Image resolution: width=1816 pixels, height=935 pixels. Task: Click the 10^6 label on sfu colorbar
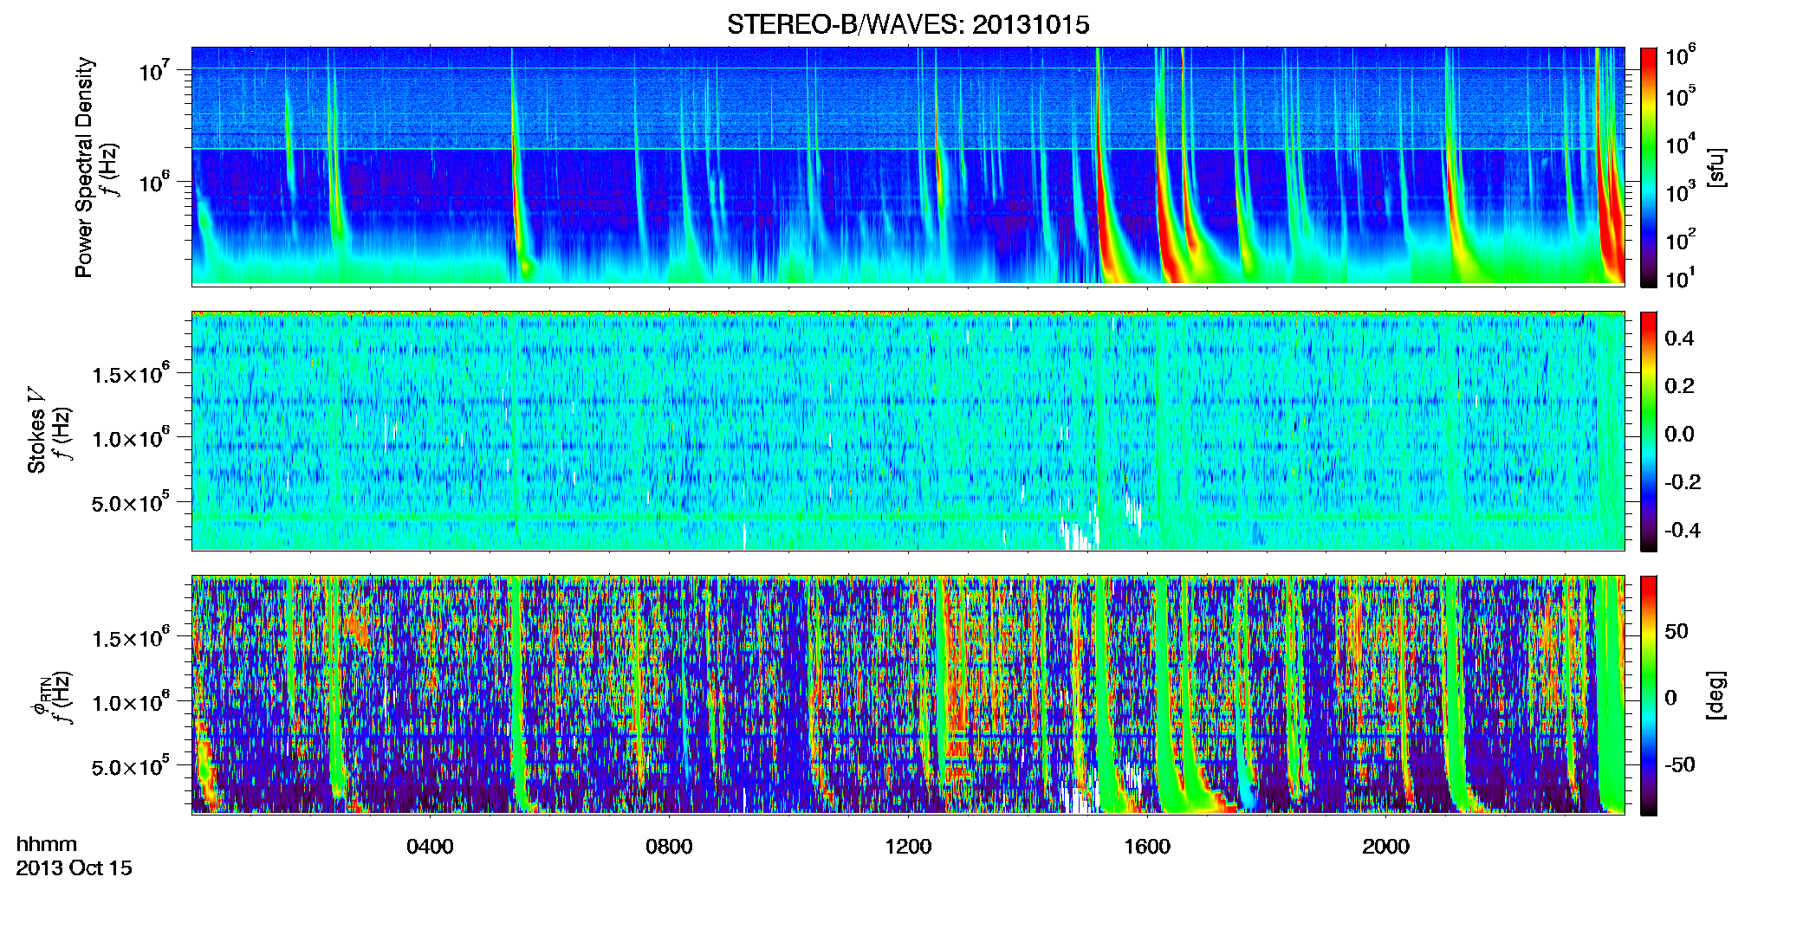point(1681,56)
